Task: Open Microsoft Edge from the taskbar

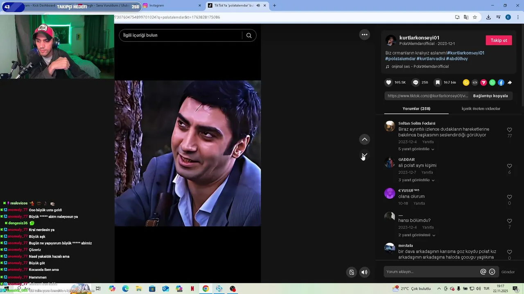Action: click(x=125, y=289)
